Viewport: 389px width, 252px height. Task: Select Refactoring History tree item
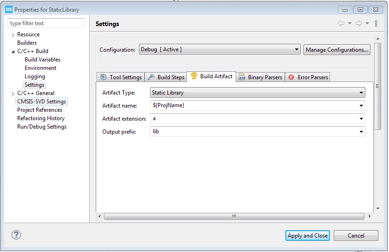41,118
